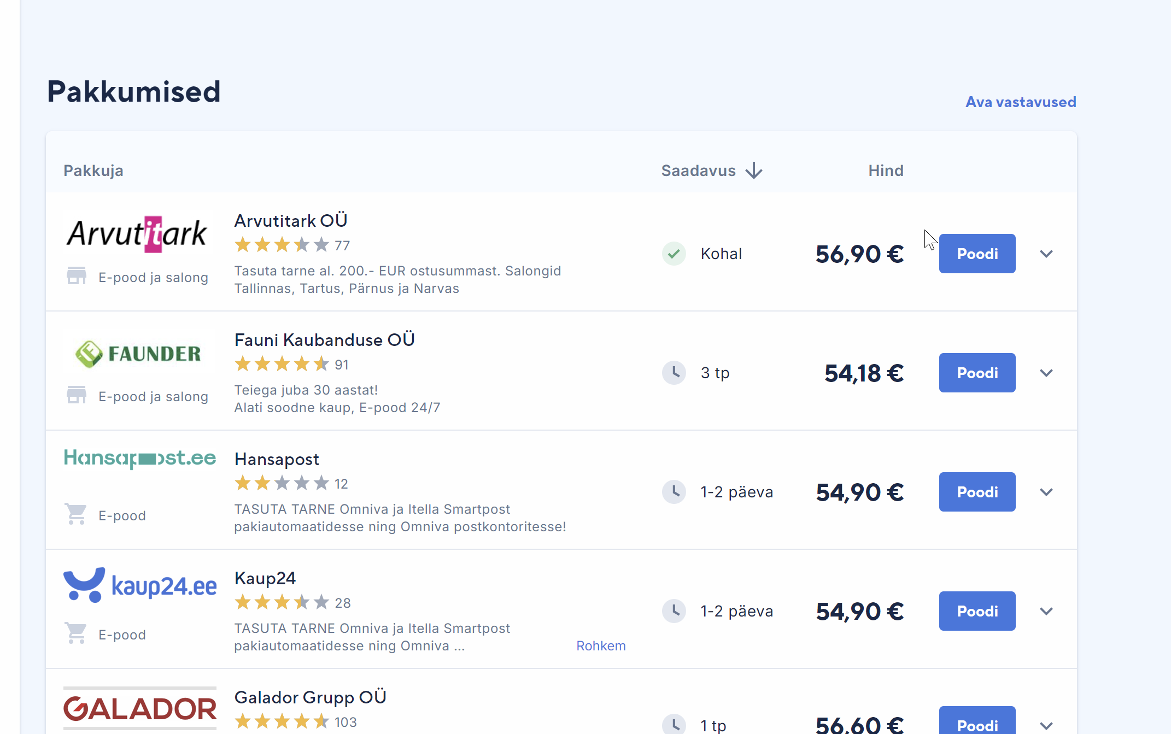This screenshot has height=734, width=1171.
Task: Open Fauni Kaubanduse shop with Poodi button
Action: click(x=977, y=373)
